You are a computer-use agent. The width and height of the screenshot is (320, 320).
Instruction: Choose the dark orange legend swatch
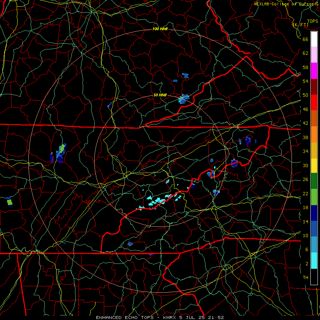point(314,118)
